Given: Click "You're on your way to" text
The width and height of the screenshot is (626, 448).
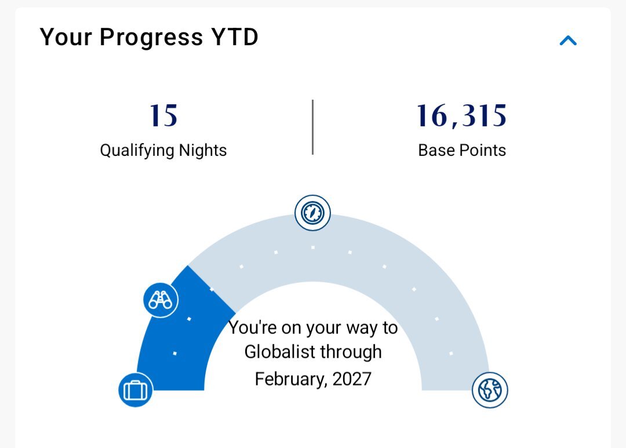Looking at the screenshot, I should (313, 328).
